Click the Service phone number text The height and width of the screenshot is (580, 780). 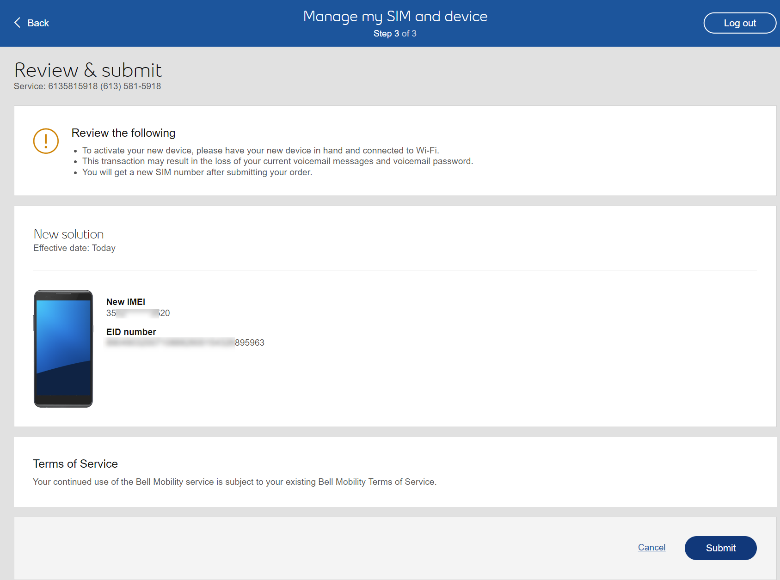(x=87, y=86)
